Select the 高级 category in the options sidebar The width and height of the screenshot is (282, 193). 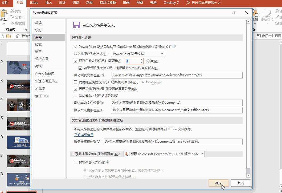coord(38,66)
